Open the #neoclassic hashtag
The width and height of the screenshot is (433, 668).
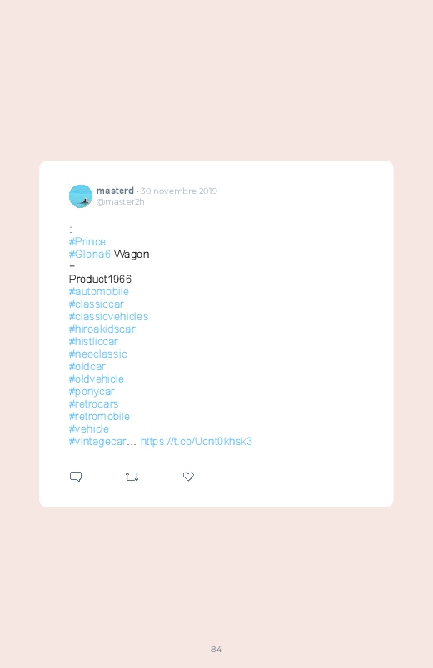click(x=97, y=354)
